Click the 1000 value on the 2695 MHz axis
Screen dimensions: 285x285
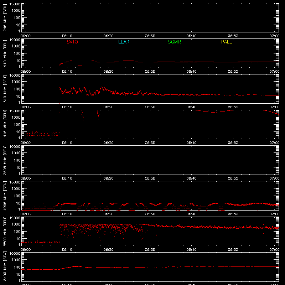(x=16, y=153)
